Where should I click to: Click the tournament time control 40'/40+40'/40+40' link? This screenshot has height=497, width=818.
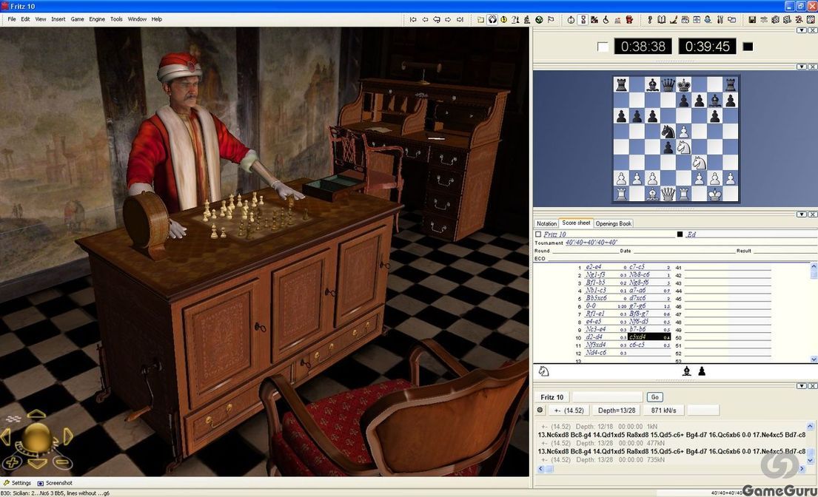point(591,243)
